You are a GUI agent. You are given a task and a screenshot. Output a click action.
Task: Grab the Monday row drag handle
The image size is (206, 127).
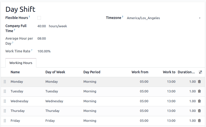point(5,82)
